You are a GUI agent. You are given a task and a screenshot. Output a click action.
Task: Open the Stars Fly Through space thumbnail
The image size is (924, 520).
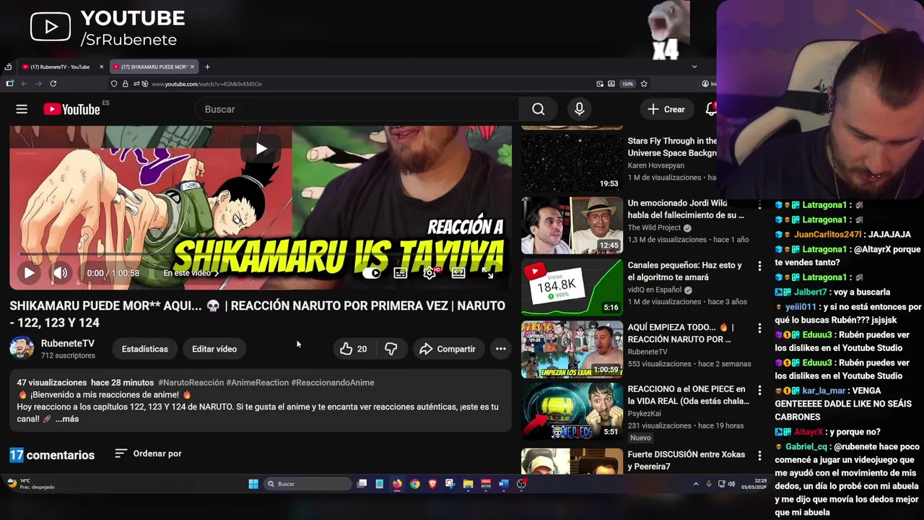(572, 163)
